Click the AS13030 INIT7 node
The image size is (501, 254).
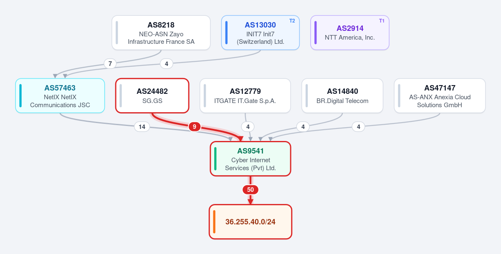tap(261, 33)
